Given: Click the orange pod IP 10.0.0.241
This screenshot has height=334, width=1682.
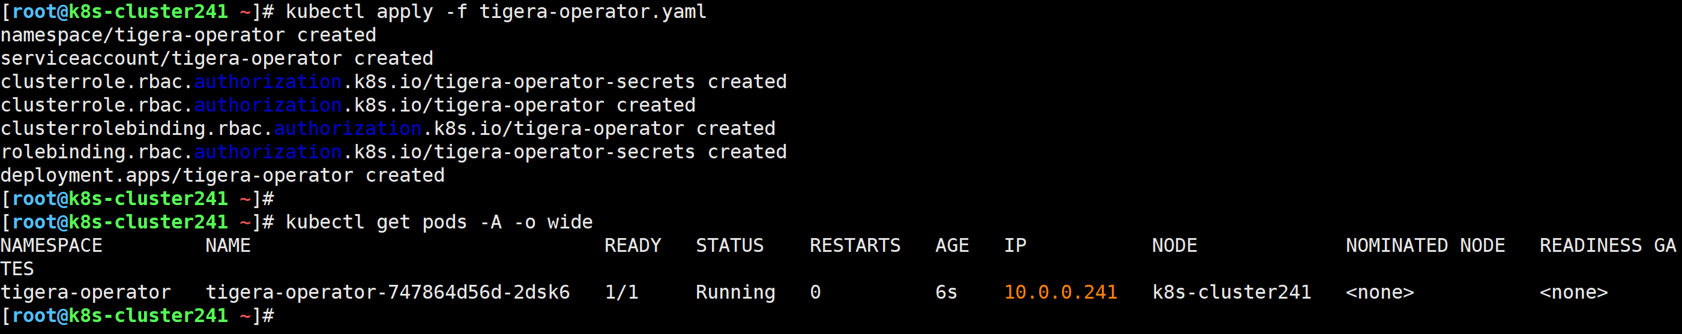Looking at the screenshot, I should point(1060,292).
